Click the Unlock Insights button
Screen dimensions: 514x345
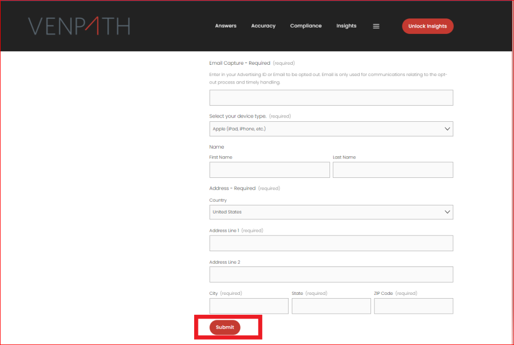point(428,26)
